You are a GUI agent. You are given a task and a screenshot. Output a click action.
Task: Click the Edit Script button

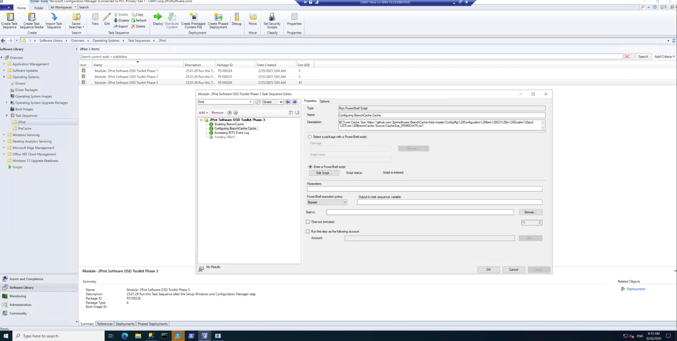tap(323, 173)
